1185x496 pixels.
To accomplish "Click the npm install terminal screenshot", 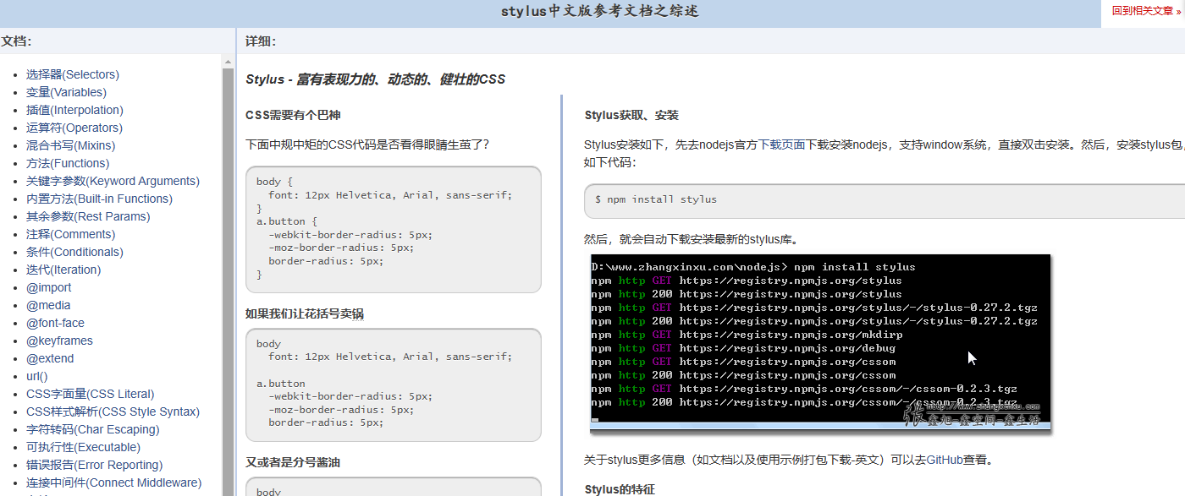I will click(820, 342).
